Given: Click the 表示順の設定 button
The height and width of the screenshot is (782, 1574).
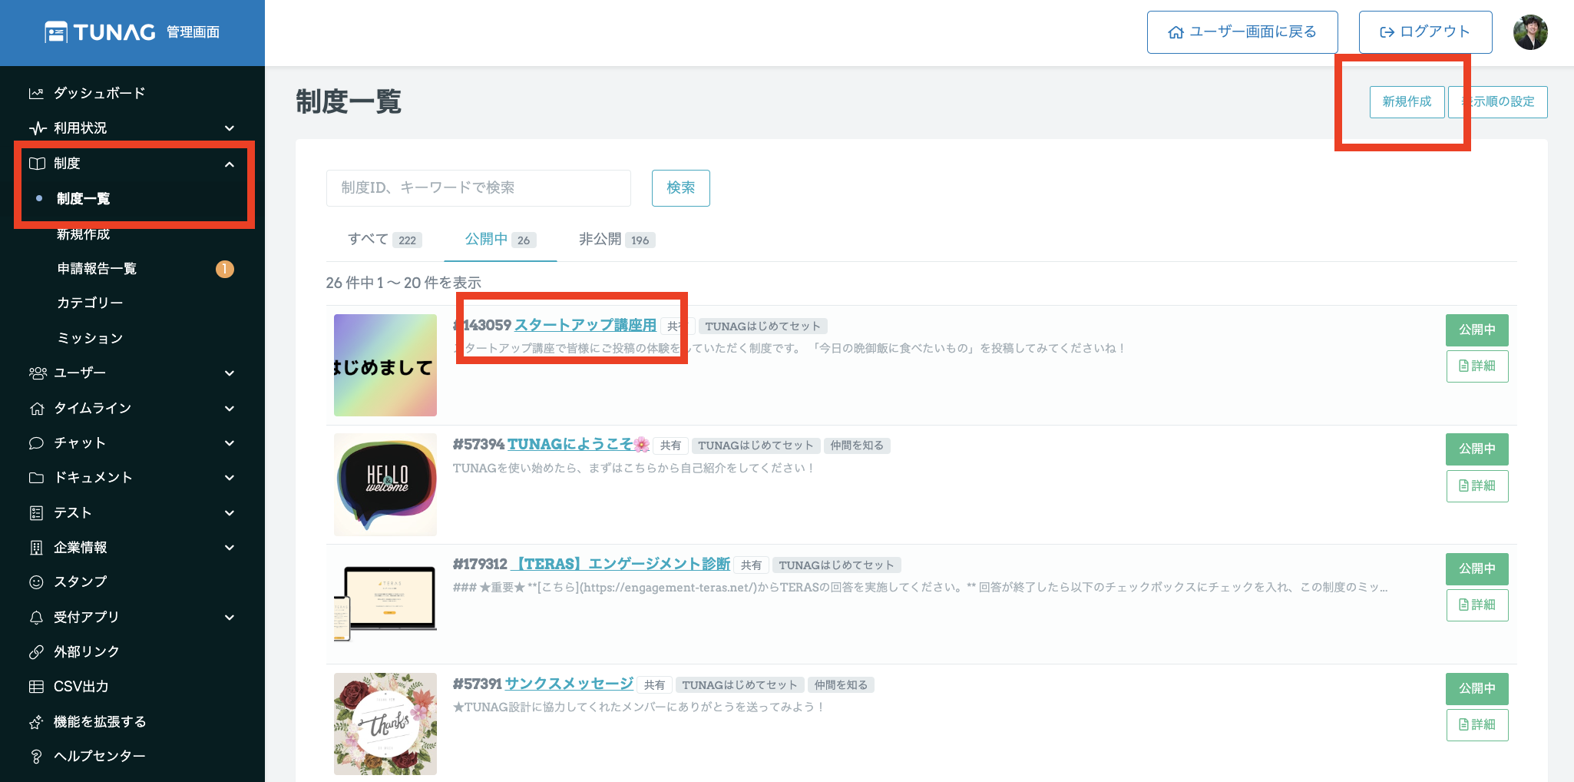Looking at the screenshot, I should [x=1498, y=102].
